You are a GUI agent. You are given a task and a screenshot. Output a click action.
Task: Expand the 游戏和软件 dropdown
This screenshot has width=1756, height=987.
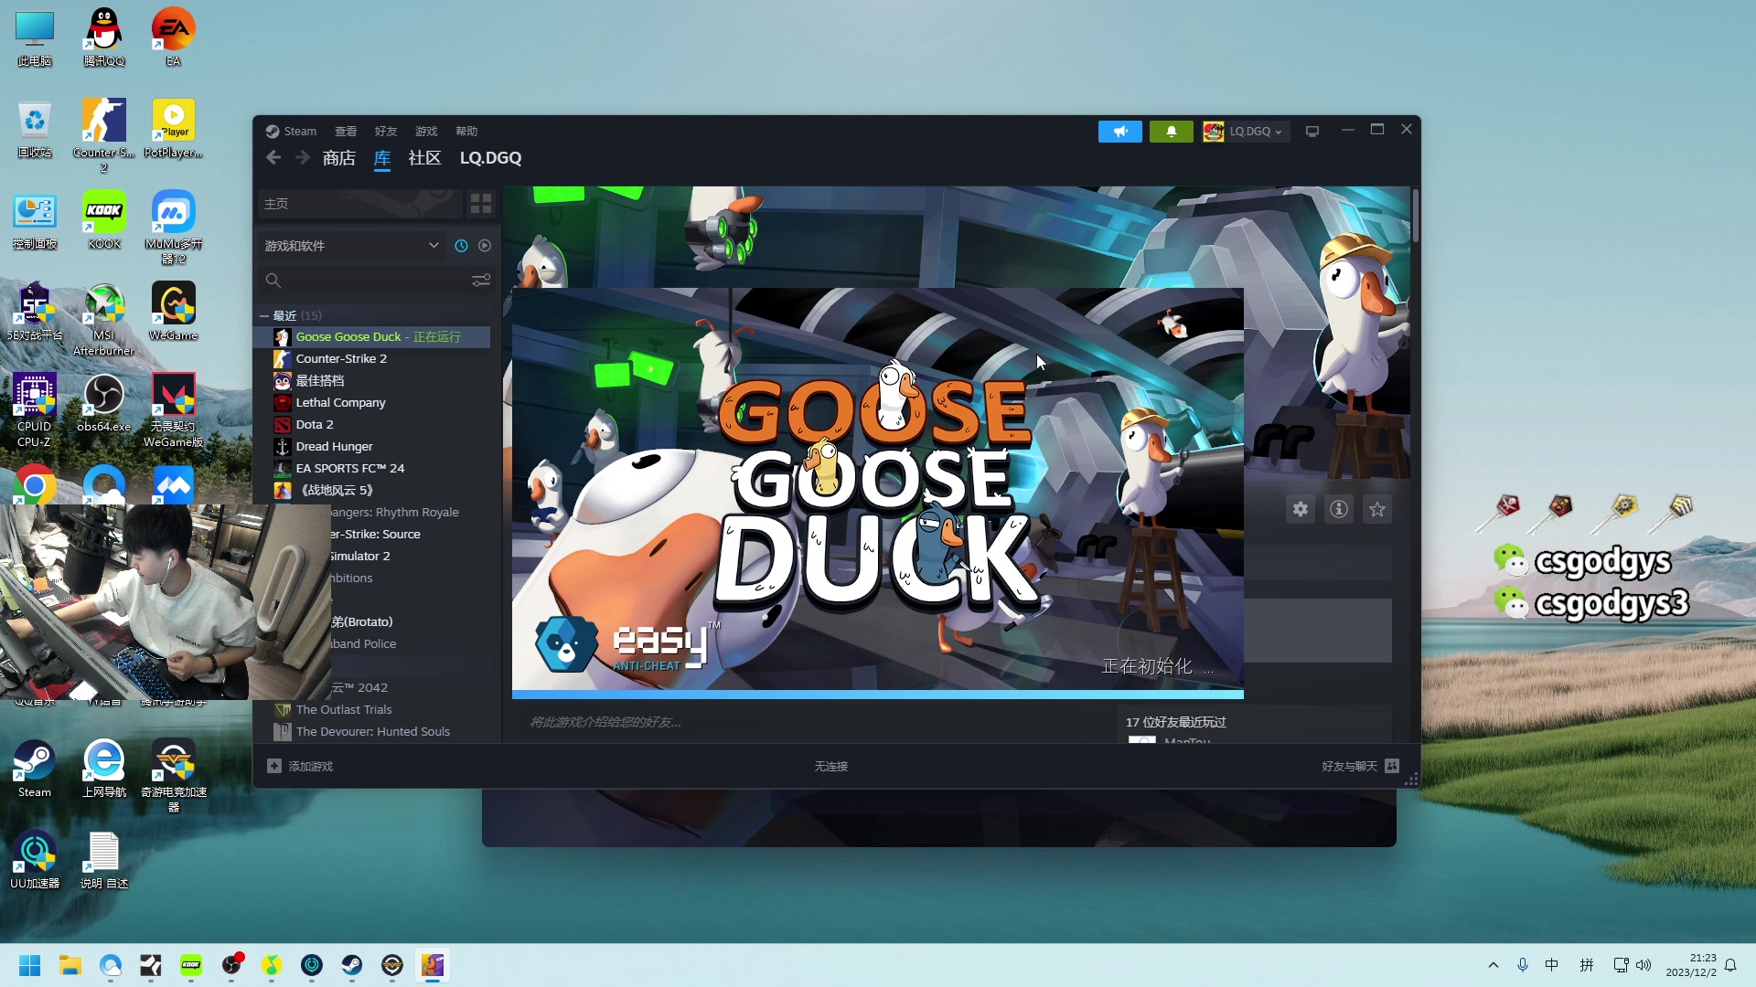click(352, 246)
